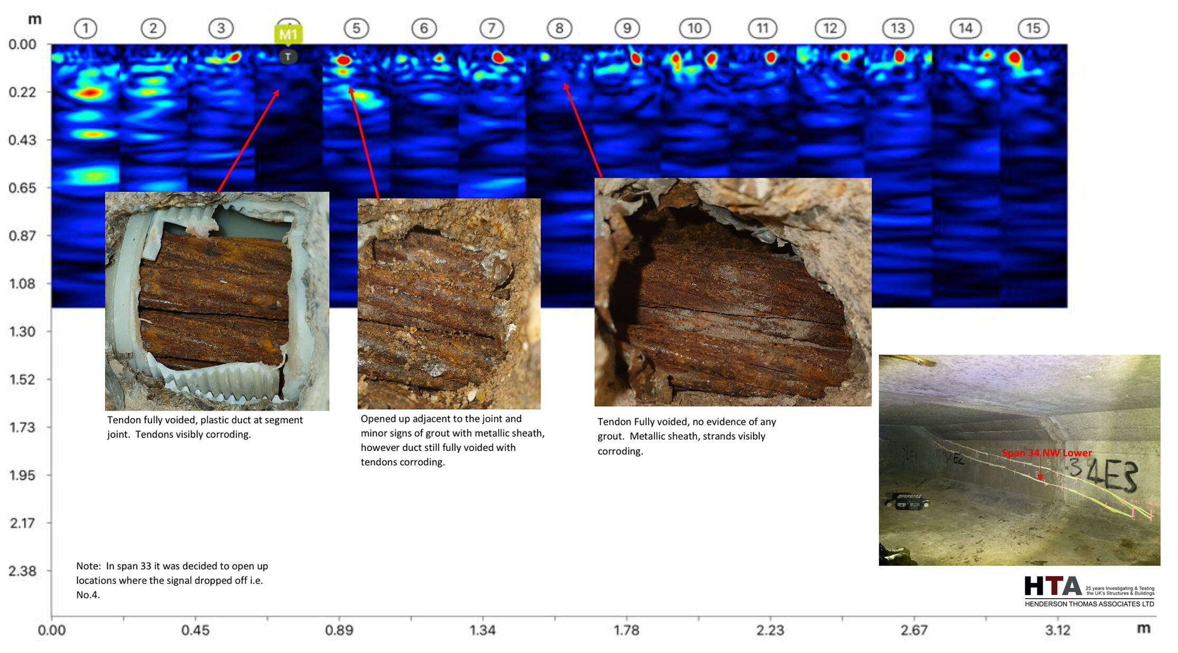
Task: Click depth axis value 0.65
Action: [x=22, y=188]
